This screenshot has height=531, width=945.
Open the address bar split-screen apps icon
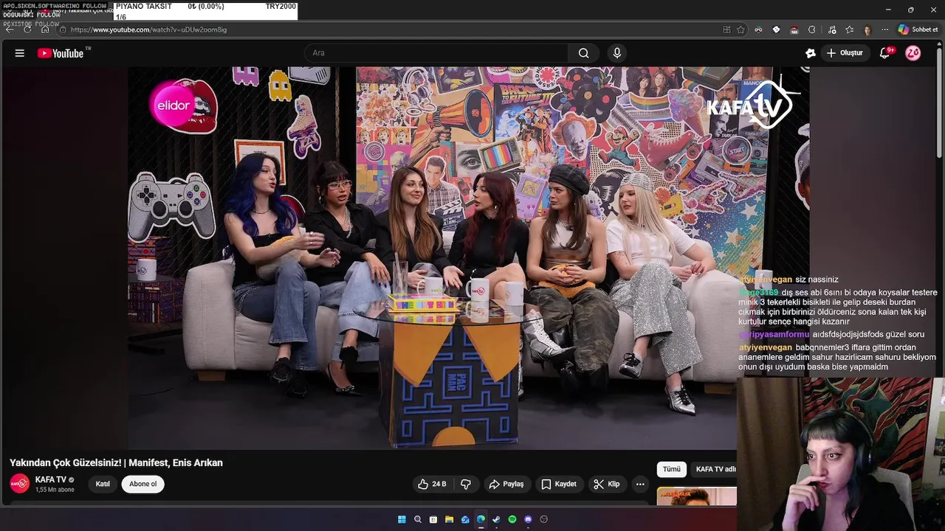pos(727,29)
